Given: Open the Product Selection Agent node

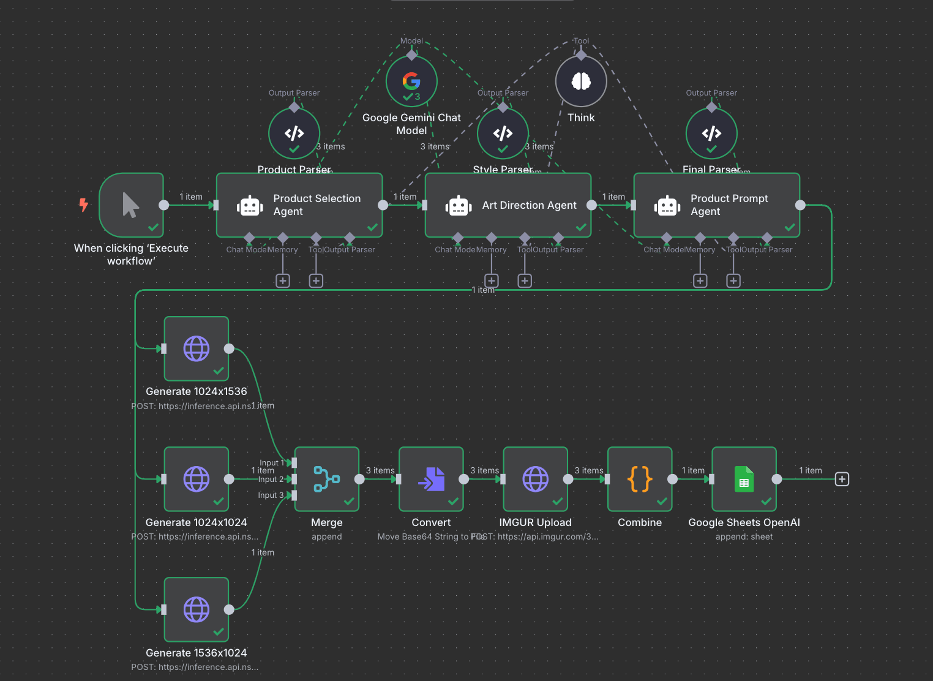Looking at the screenshot, I should pos(299,205).
